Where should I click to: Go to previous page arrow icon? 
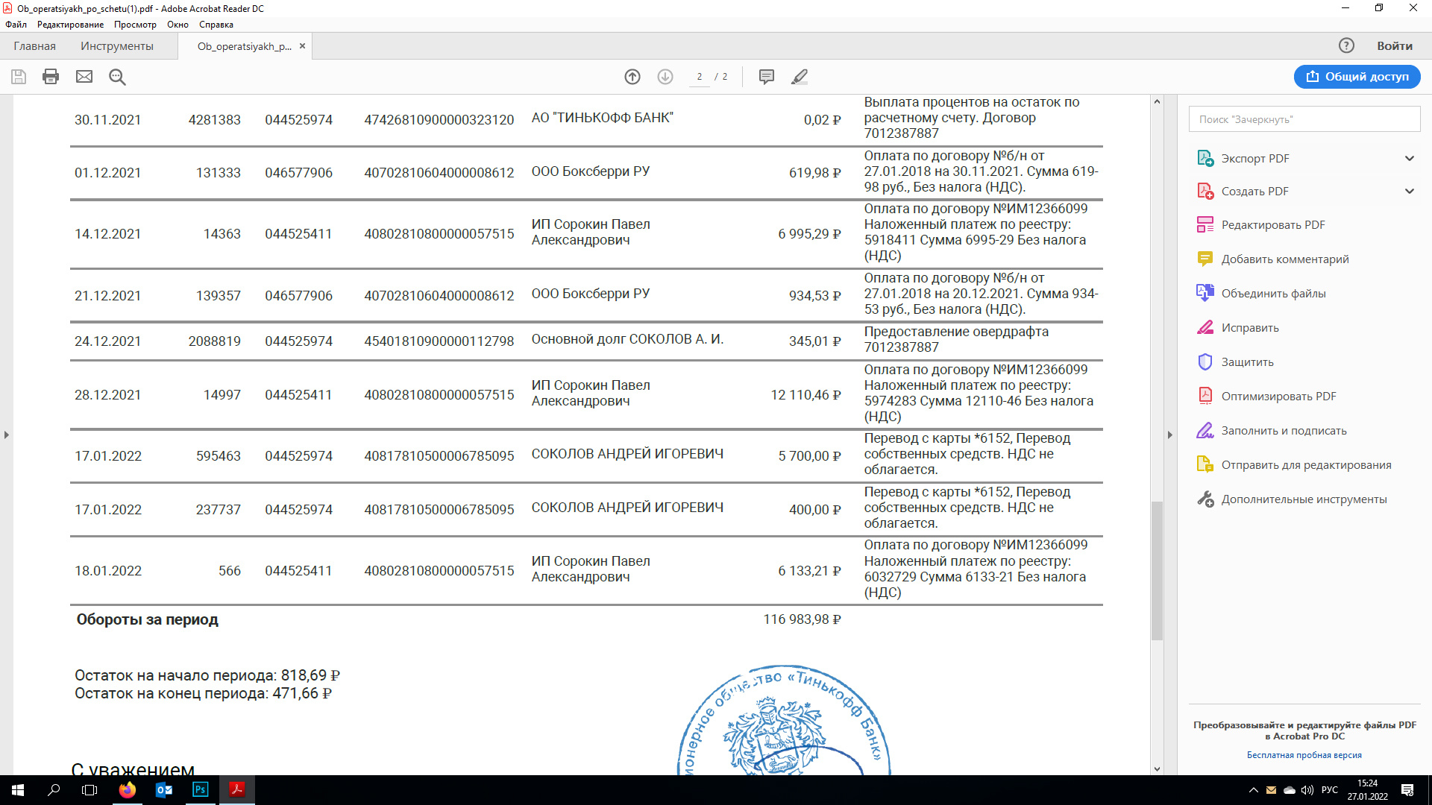coord(632,77)
